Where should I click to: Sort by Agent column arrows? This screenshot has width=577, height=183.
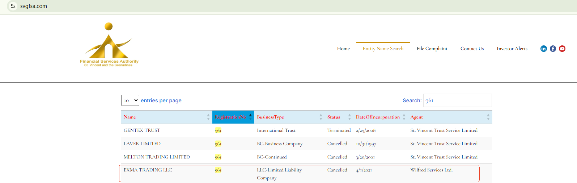click(488, 117)
